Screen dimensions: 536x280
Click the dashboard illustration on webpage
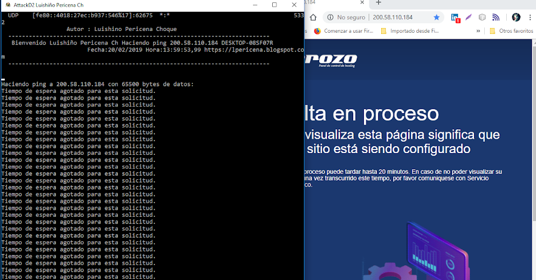tap(416, 251)
